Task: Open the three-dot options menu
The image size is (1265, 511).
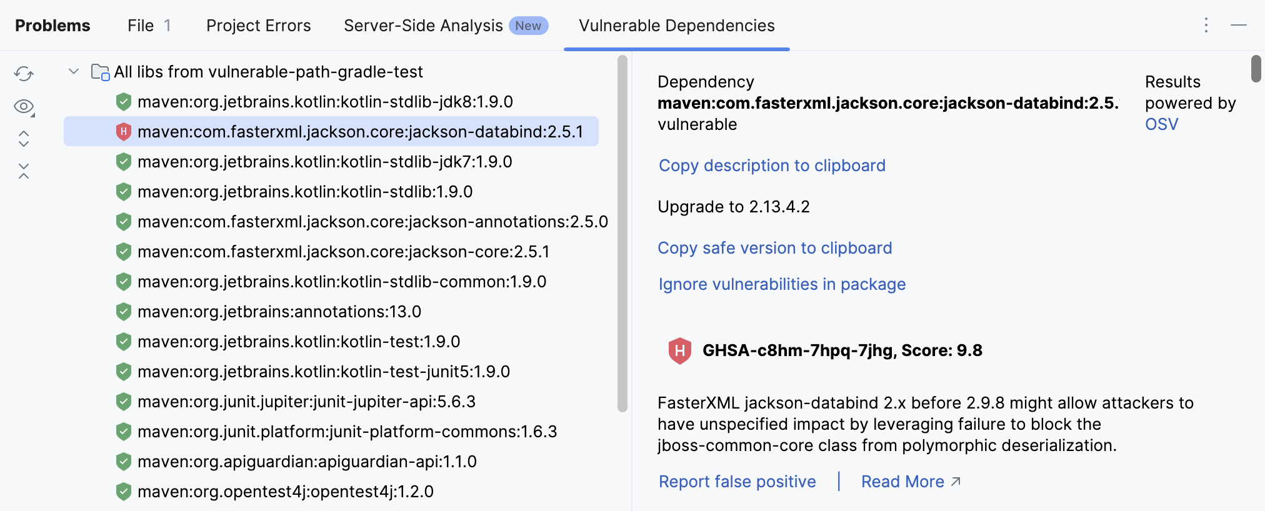Action: [x=1206, y=25]
